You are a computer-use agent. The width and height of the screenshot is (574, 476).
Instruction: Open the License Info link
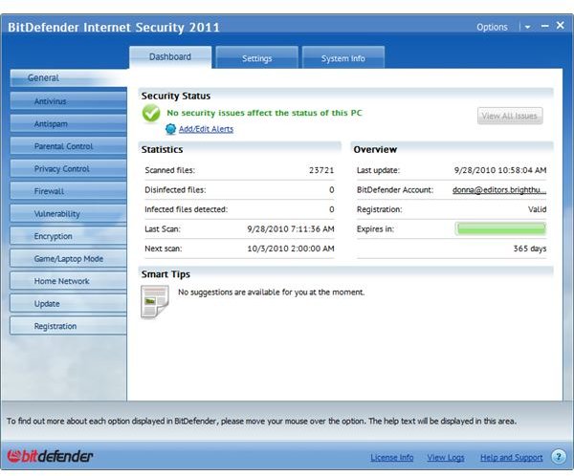[391, 457]
